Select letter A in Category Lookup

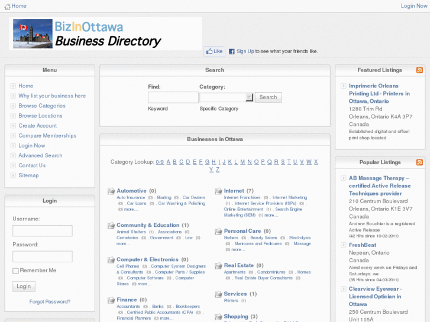pyautogui.click(x=169, y=162)
